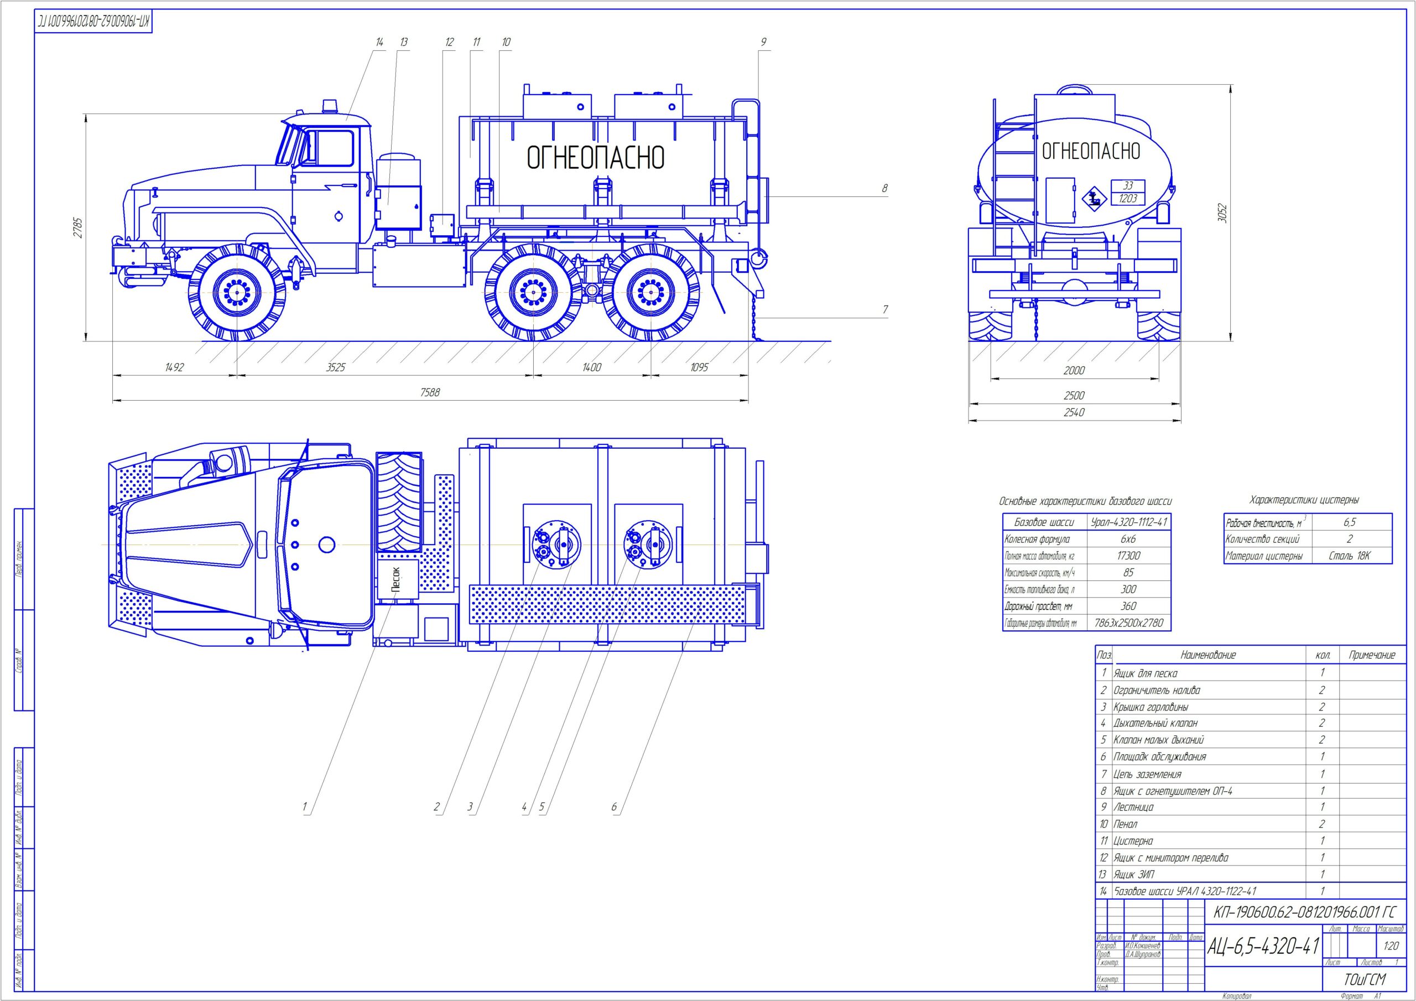Click the 'ТОиГСМ' department label
The height and width of the screenshot is (1001, 1416).
[x=1364, y=979]
